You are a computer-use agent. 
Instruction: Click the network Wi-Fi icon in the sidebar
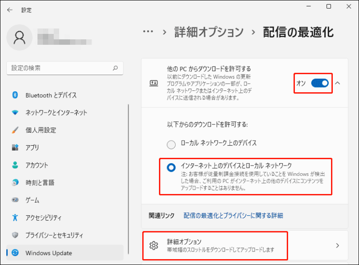(x=15, y=112)
